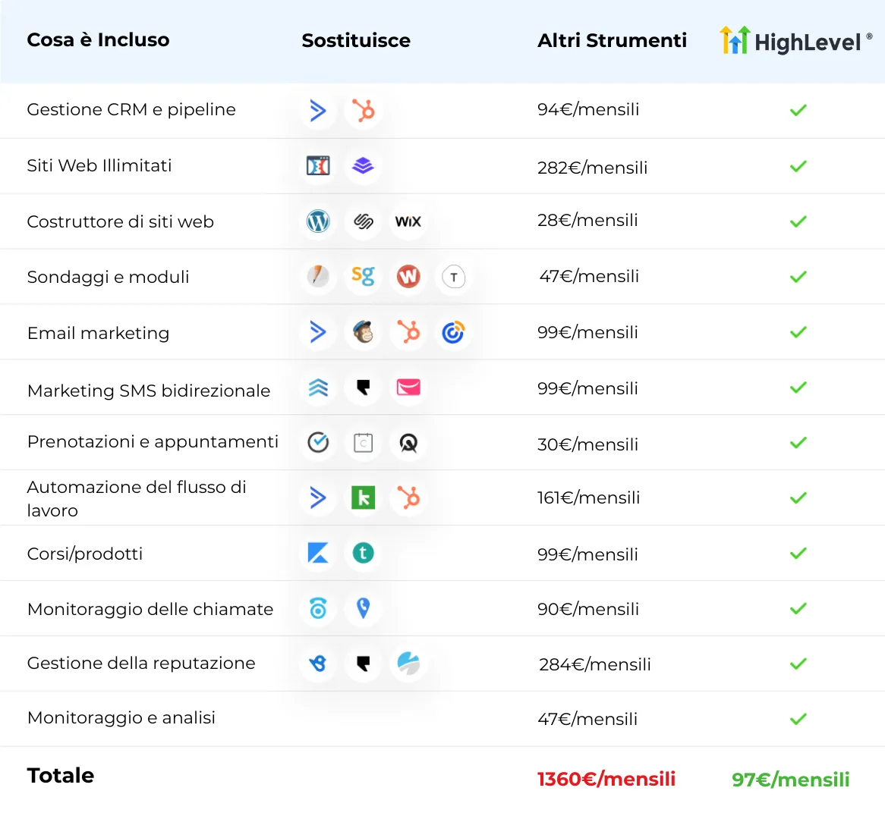
Task: Click the pink envelope SMS icon
Action: 408,388
